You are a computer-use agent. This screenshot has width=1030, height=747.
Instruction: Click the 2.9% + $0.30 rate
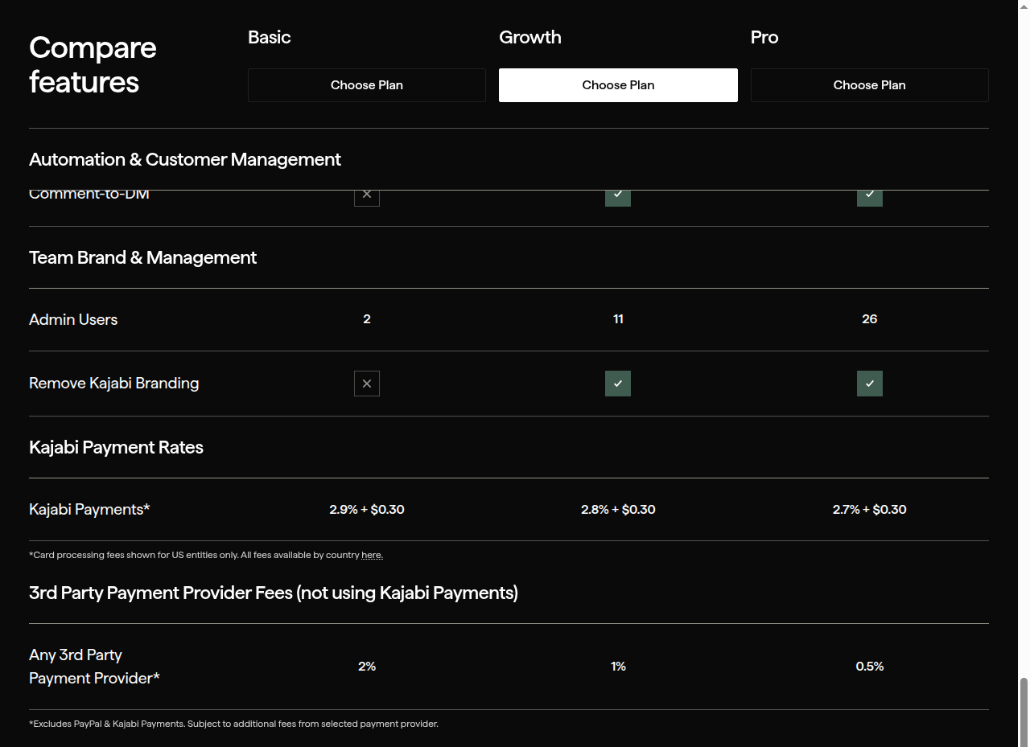click(367, 509)
